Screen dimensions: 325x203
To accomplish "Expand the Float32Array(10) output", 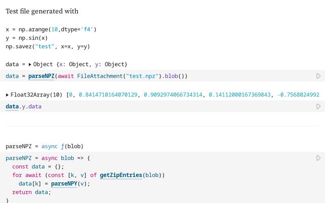I will [x=7, y=95].
